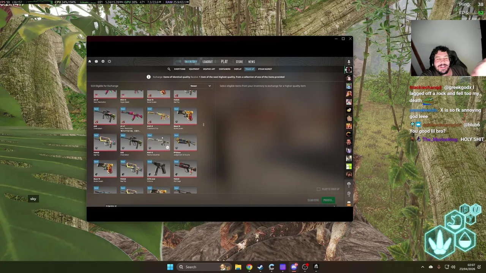486x273 pixels.
Task: Select the Display filter
Action: (238, 69)
